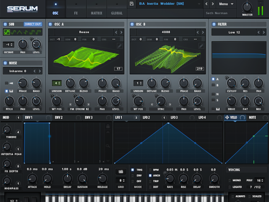Image resolution: width=269 pixels, height=202 pixels.
Task: Switch to the GLOBAL tab
Action: pyautogui.click(x=117, y=9)
